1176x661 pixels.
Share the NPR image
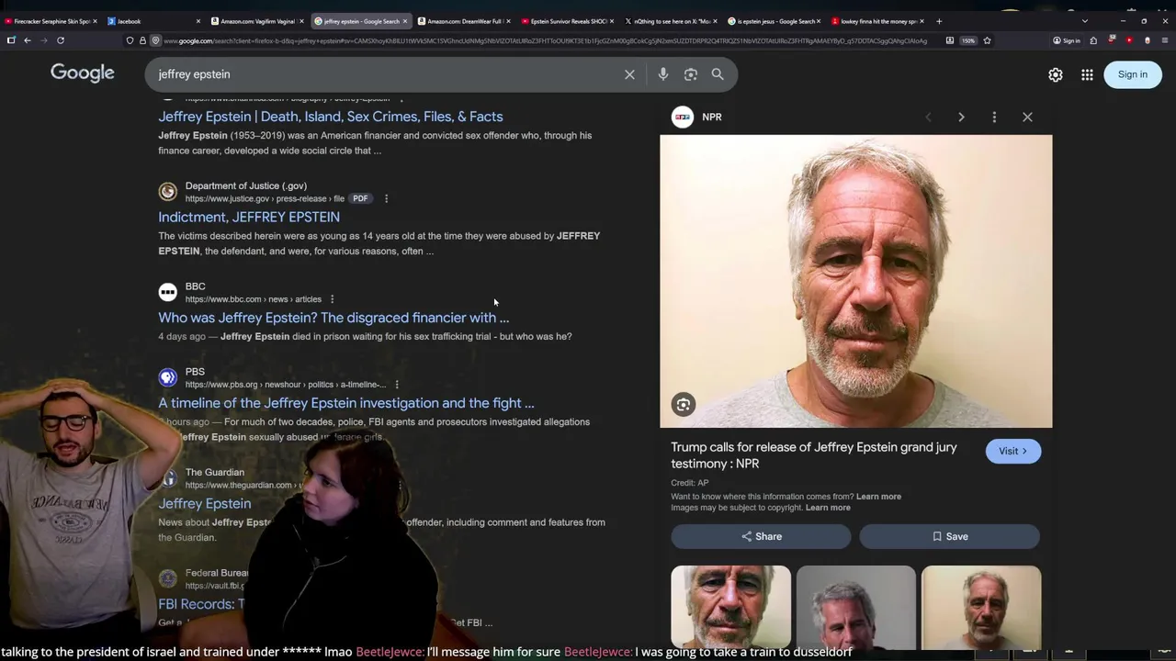[x=761, y=536]
